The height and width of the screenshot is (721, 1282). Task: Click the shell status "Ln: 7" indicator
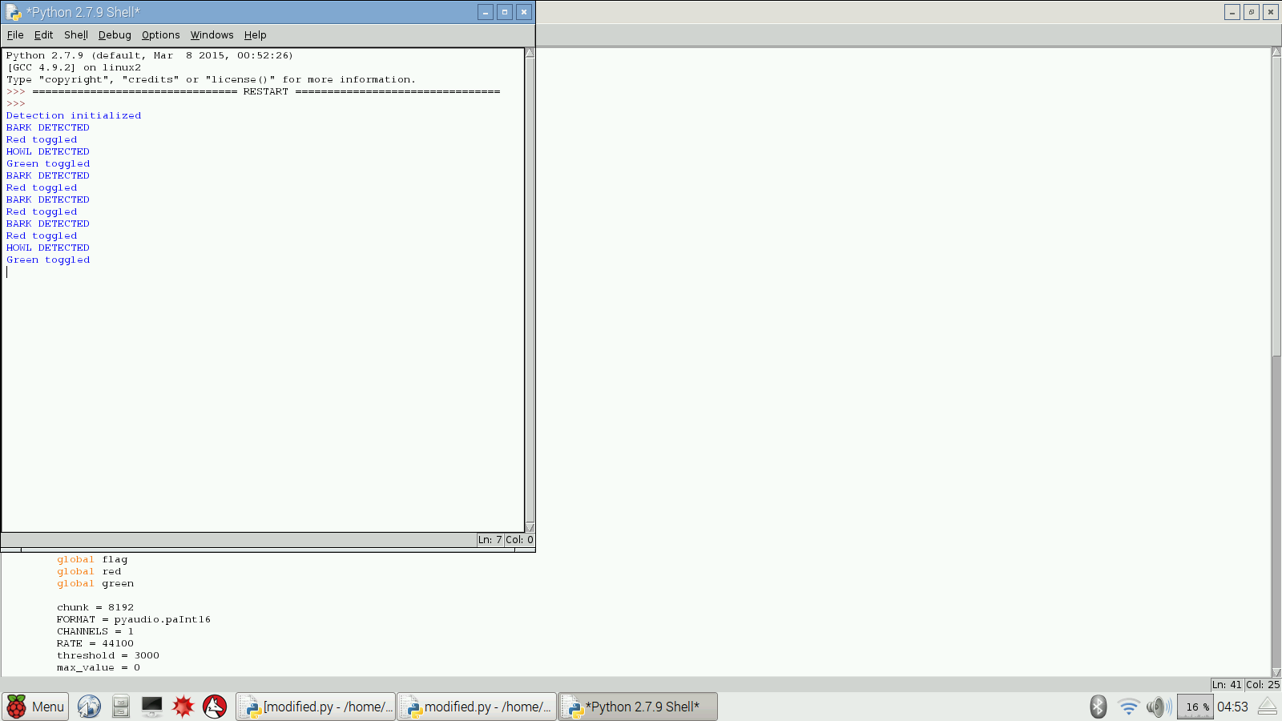(x=490, y=540)
